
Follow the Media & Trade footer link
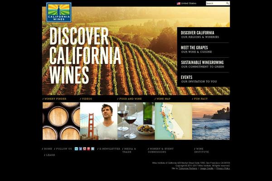(x=129, y=150)
